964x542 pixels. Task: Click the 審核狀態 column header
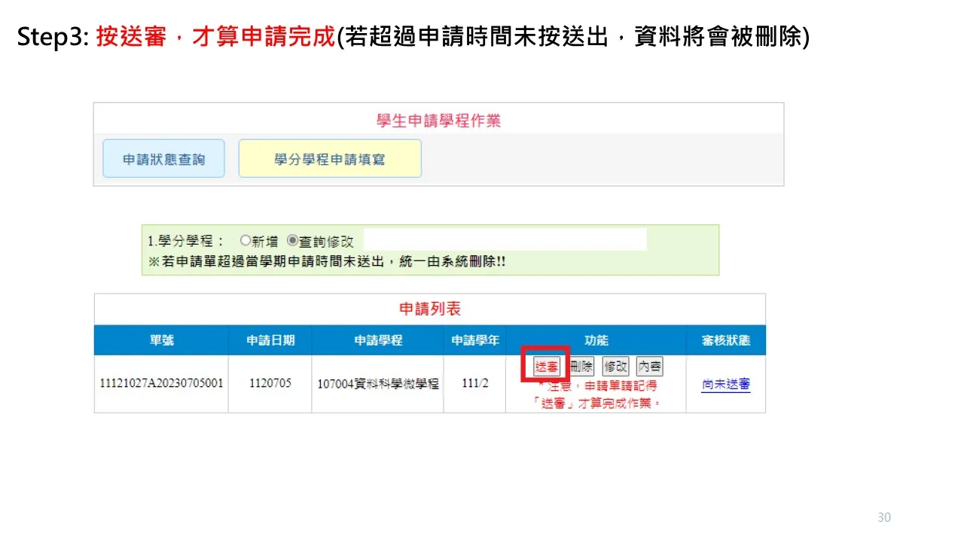tap(725, 340)
